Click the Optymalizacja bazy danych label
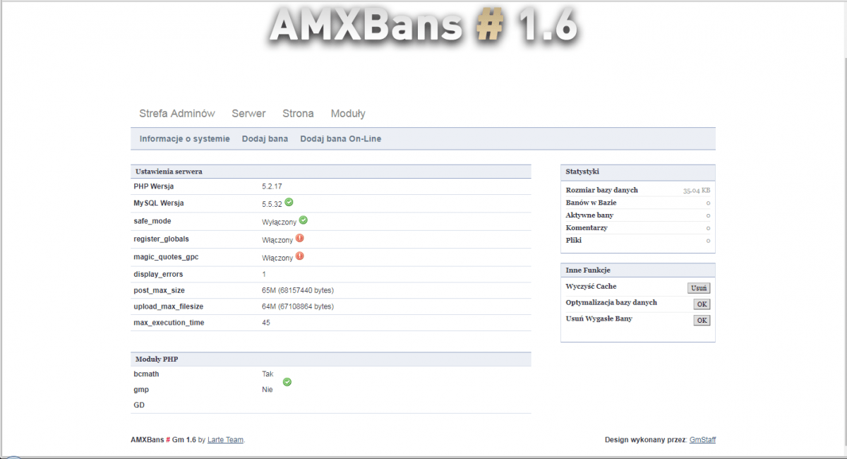Image resolution: width=847 pixels, height=459 pixels. click(x=611, y=303)
